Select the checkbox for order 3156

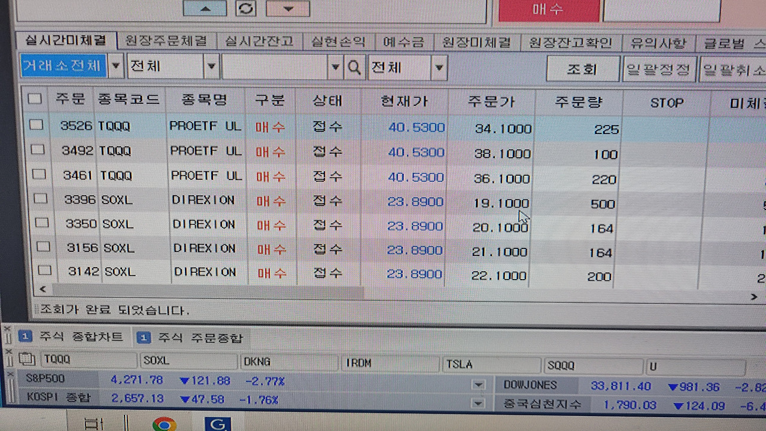tap(43, 246)
